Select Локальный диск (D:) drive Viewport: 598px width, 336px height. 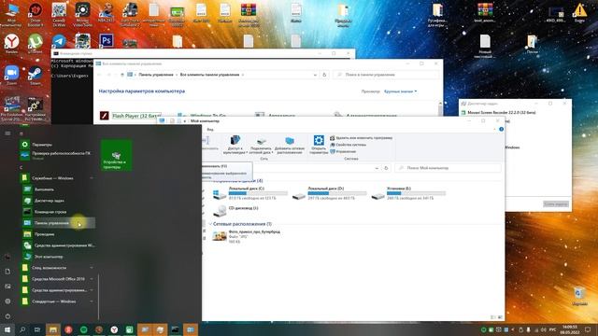[329, 193]
